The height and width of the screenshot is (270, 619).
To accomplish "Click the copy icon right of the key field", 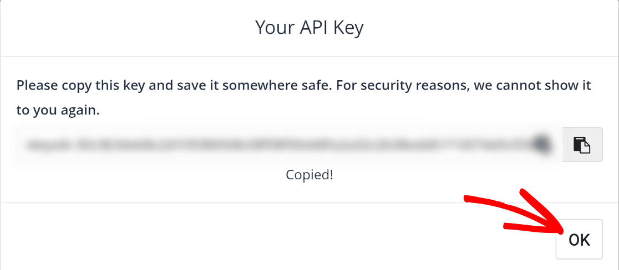I will pos(582,144).
